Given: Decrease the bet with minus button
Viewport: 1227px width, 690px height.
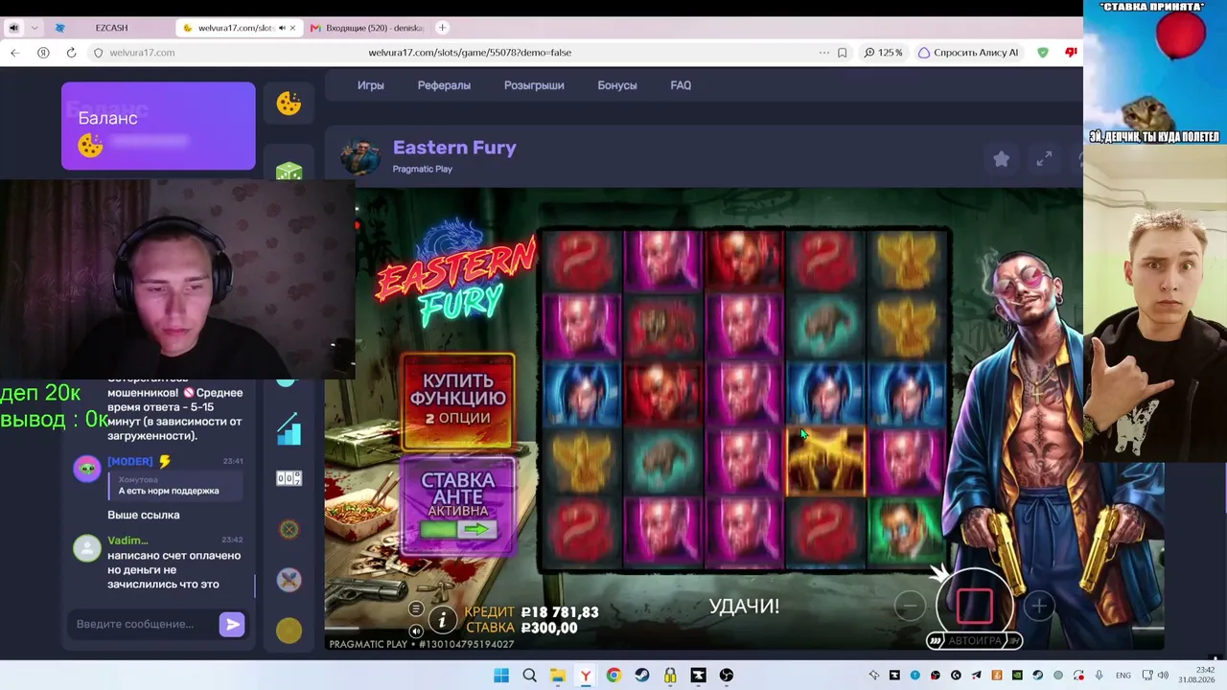Looking at the screenshot, I should [910, 606].
